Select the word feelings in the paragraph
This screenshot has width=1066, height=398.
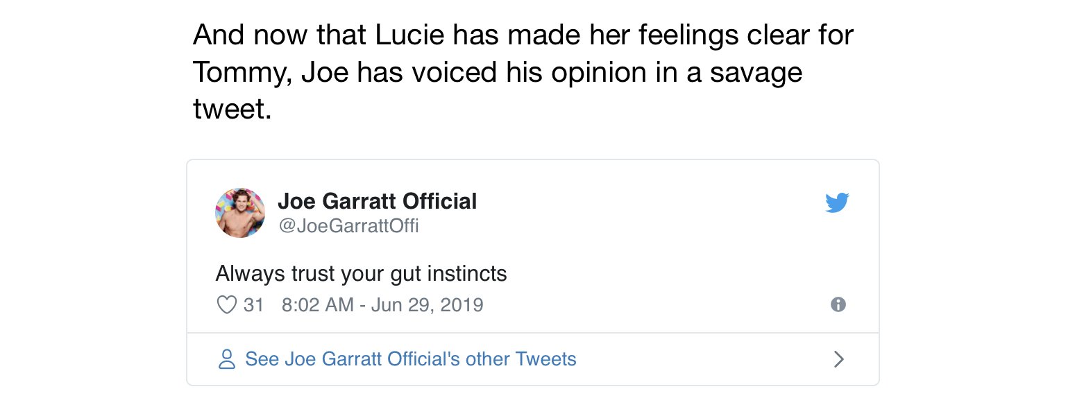coord(688,36)
